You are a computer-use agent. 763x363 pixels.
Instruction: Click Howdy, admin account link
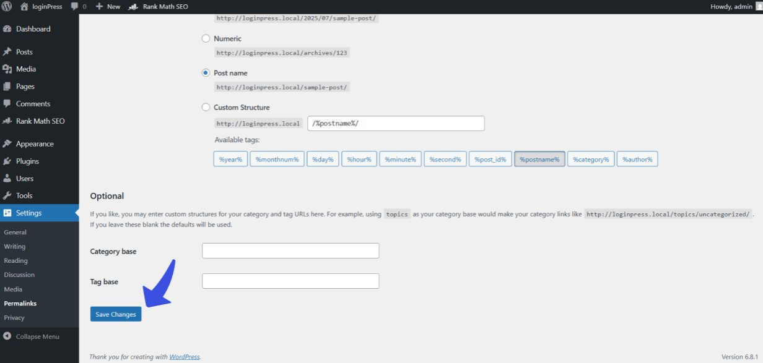tap(731, 7)
